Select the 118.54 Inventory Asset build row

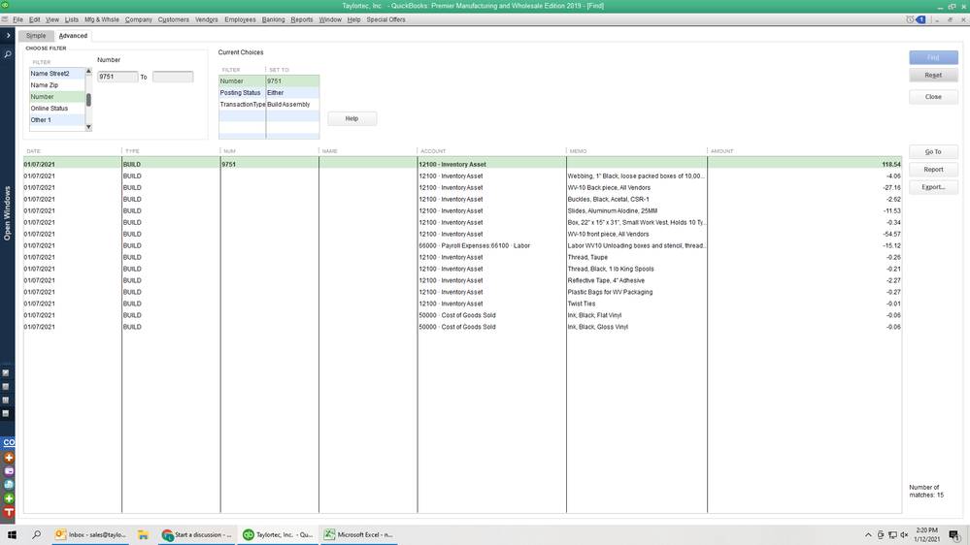(x=463, y=164)
